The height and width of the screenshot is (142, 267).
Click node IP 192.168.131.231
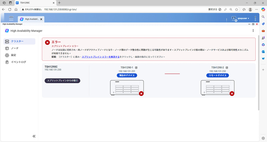click(x=127, y=71)
